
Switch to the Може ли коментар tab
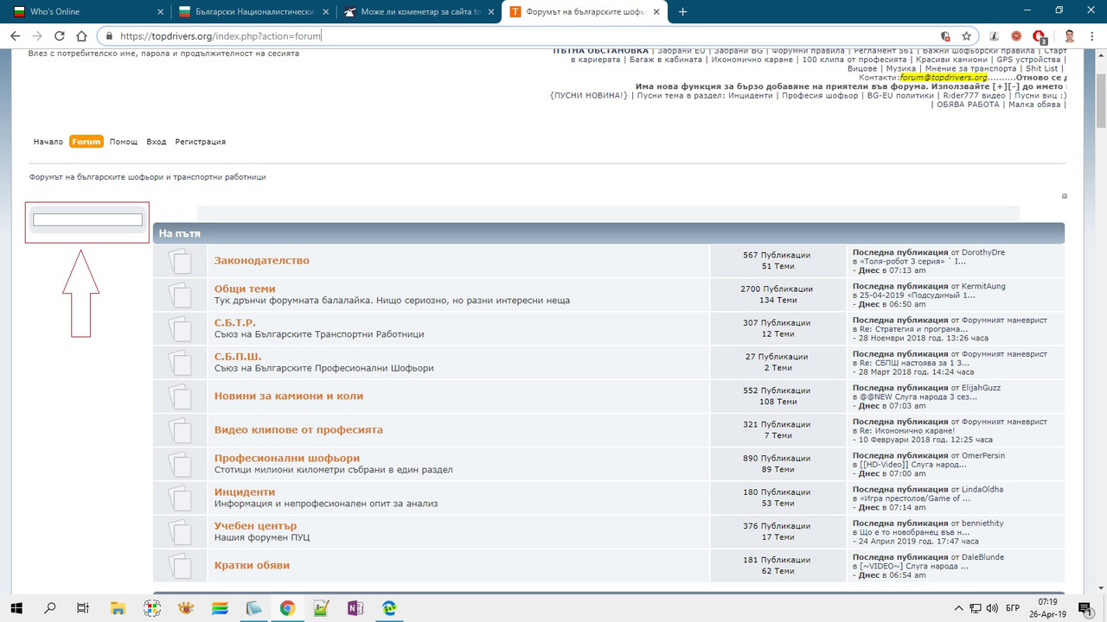(417, 11)
